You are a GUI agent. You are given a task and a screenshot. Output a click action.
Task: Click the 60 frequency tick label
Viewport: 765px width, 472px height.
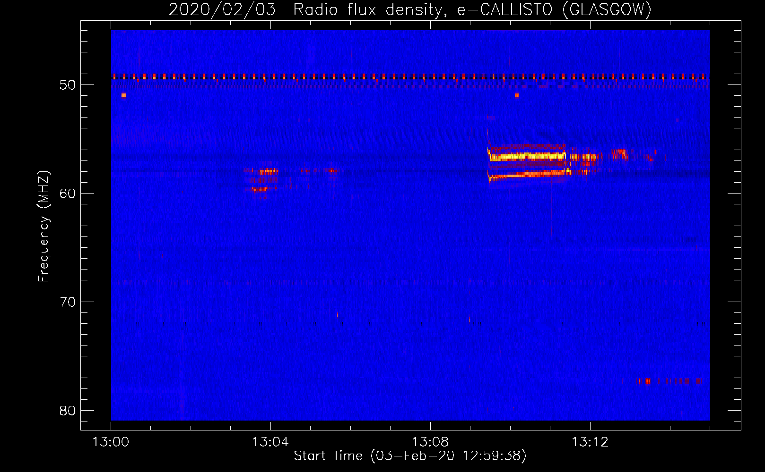(68, 194)
